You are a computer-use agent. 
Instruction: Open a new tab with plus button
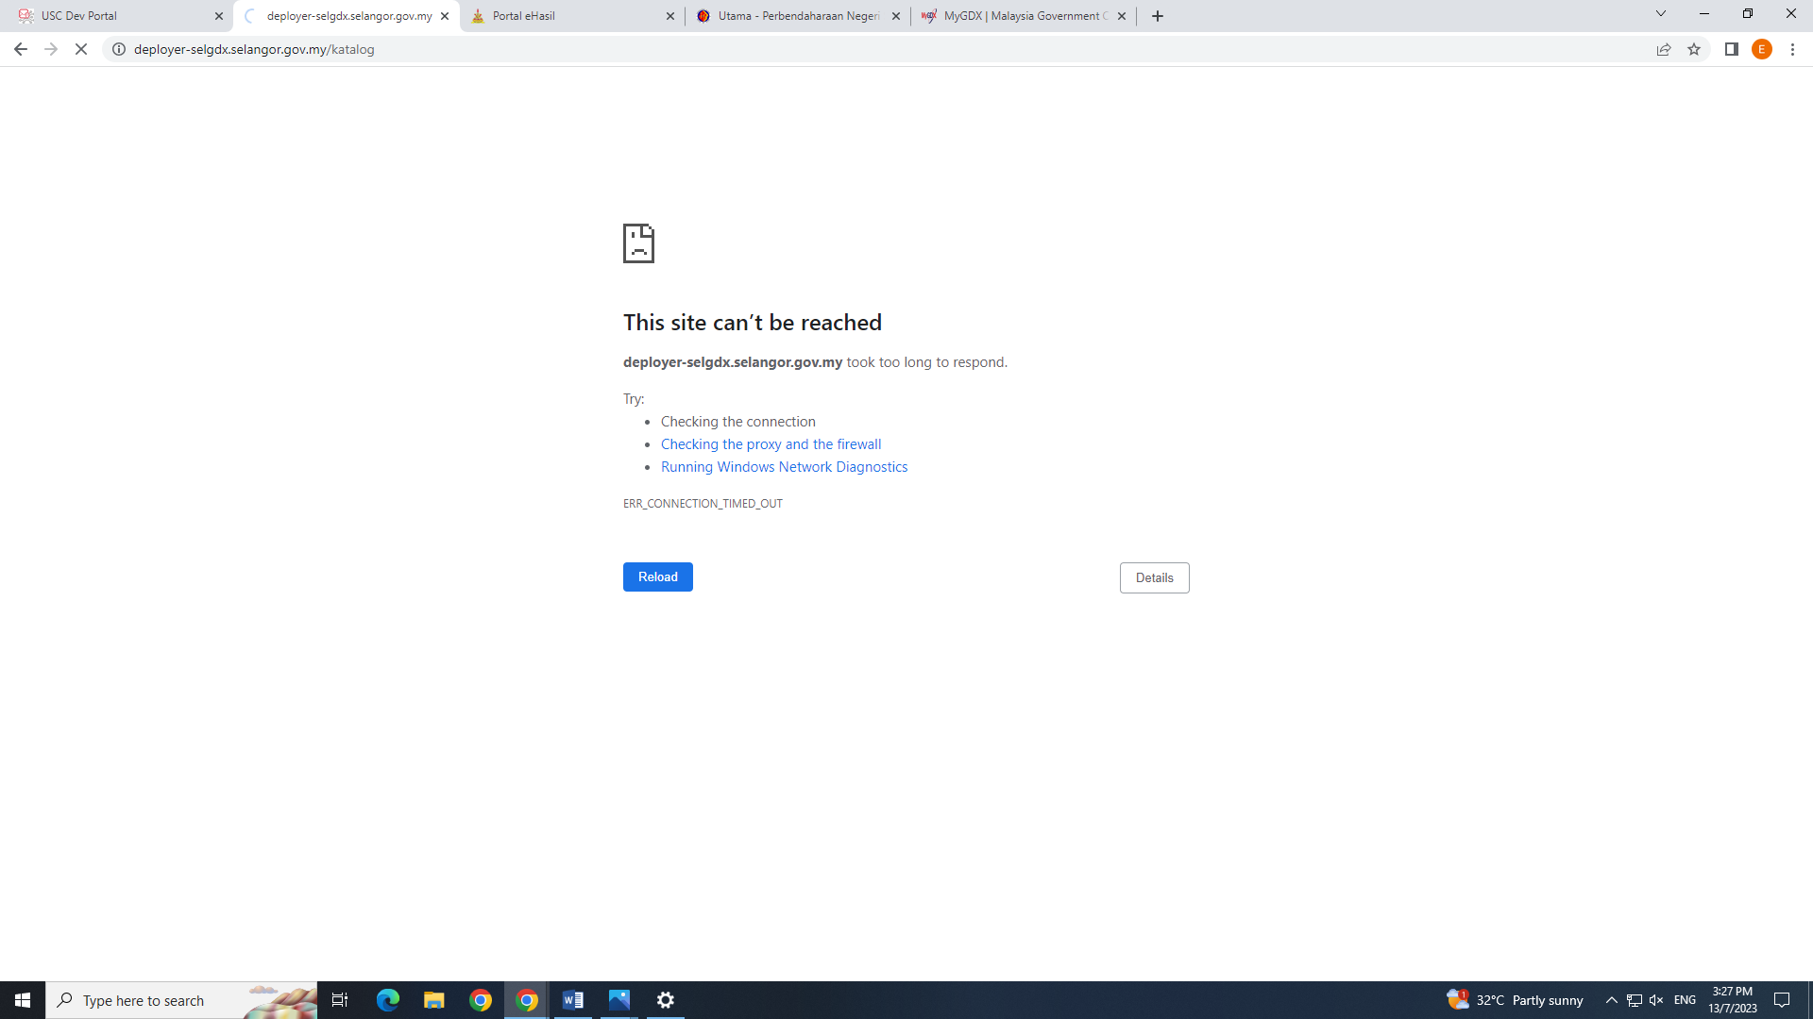1158,16
